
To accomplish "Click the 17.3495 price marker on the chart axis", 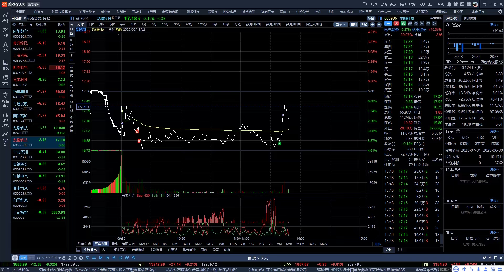I will (x=83, y=107).
